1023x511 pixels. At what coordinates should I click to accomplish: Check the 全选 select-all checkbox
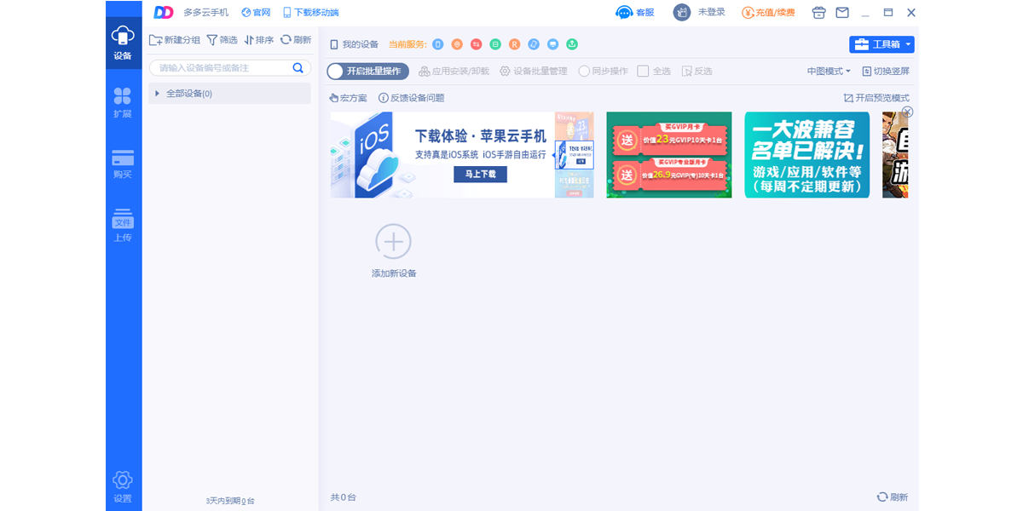tap(644, 72)
